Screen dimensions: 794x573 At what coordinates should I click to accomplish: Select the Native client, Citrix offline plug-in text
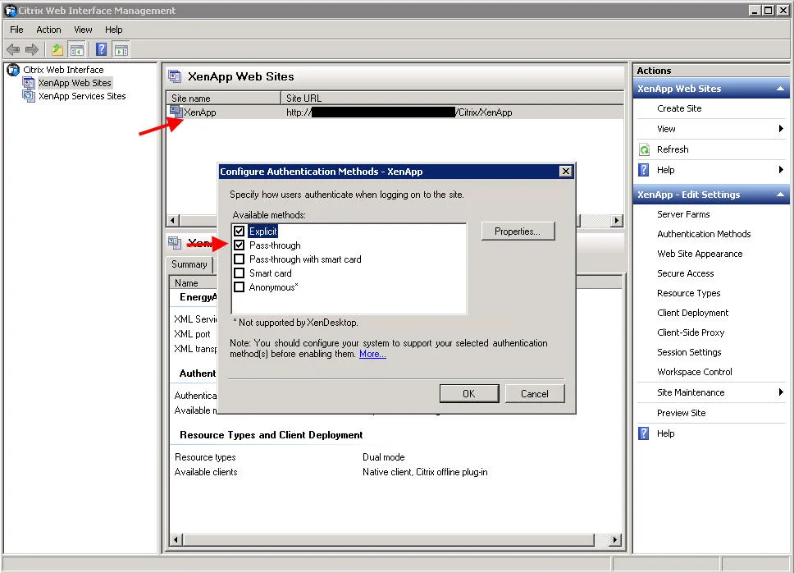pyautogui.click(x=425, y=472)
